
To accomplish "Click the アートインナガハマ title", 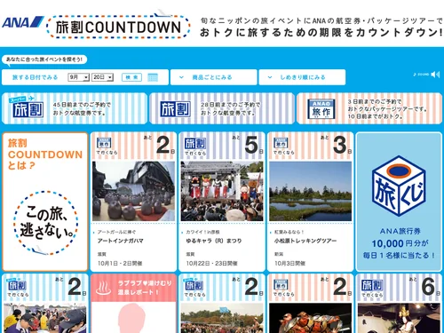I will click(x=121, y=241).
